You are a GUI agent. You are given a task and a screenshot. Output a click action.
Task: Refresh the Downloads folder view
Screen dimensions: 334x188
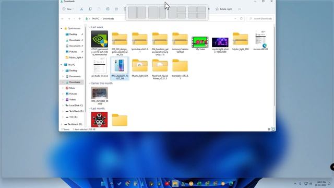click(241, 19)
